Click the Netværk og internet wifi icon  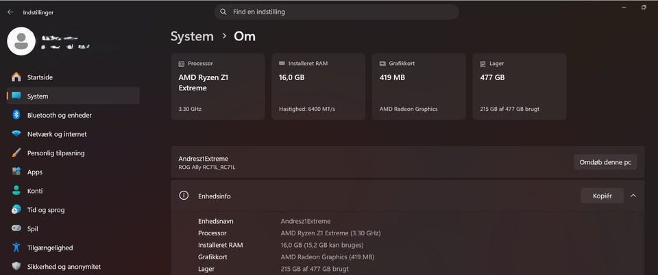click(16, 134)
